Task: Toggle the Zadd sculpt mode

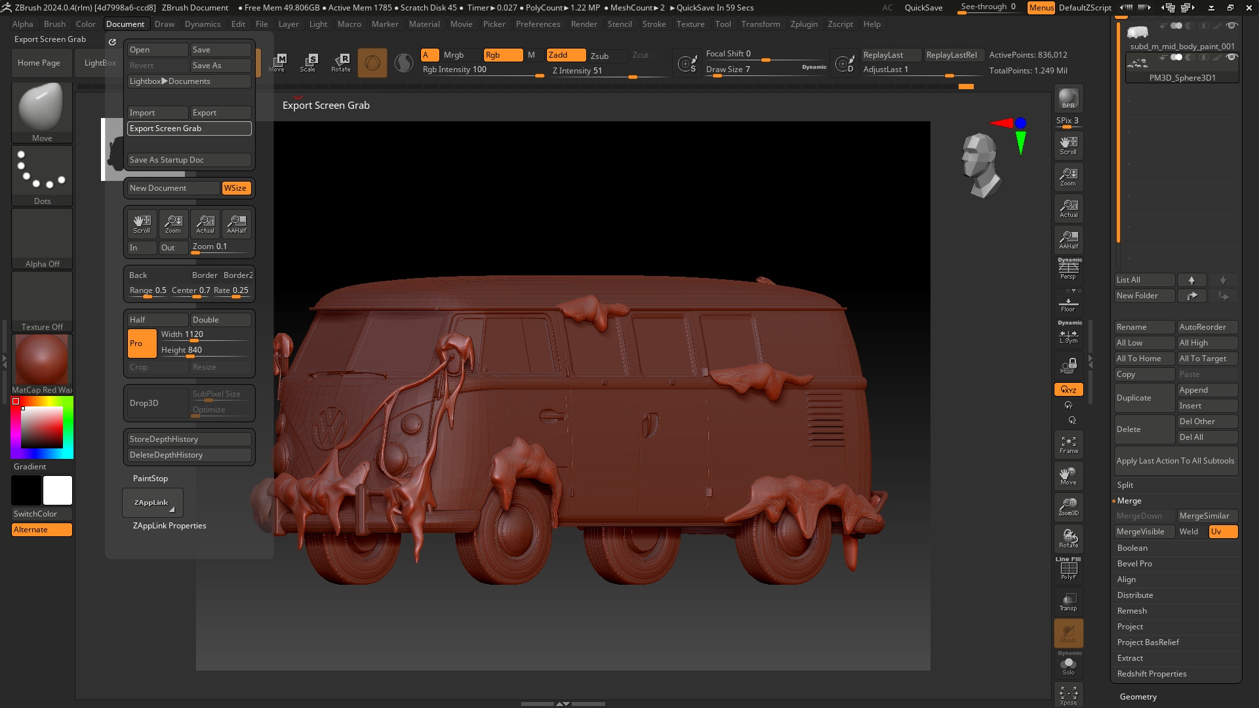Action: (565, 55)
